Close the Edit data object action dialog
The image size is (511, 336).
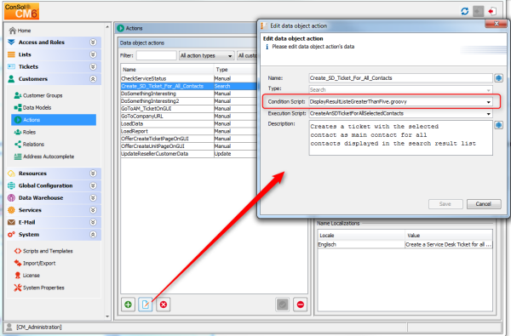click(497, 24)
